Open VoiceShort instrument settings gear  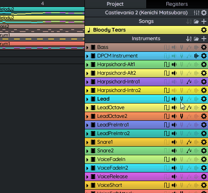204,185
